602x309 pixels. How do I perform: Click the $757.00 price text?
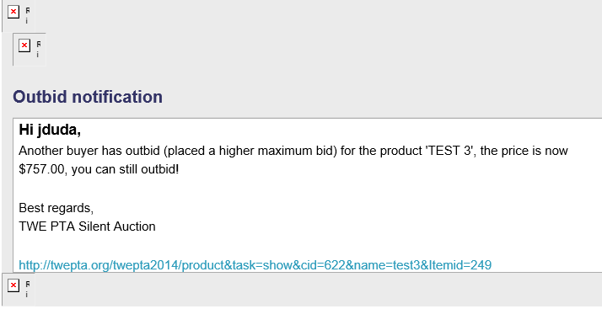point(43,169)
